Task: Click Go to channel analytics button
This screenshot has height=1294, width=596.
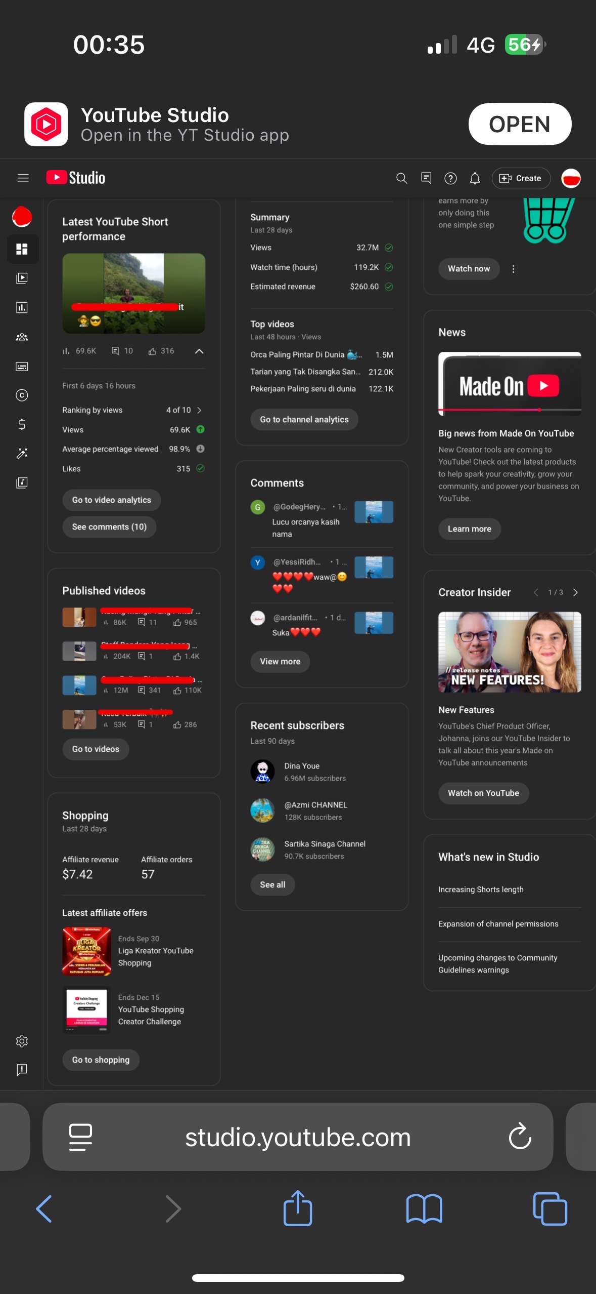Action: point(304,420)
